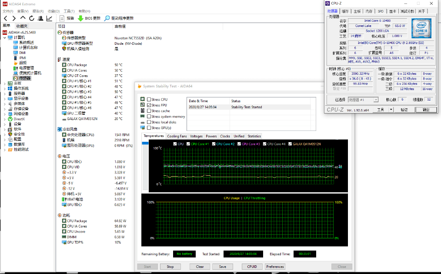The height and width of the screenshot is (274, 441).
Task: Enable Stress GPU(s) checkbox
Action: coord(149,127)
